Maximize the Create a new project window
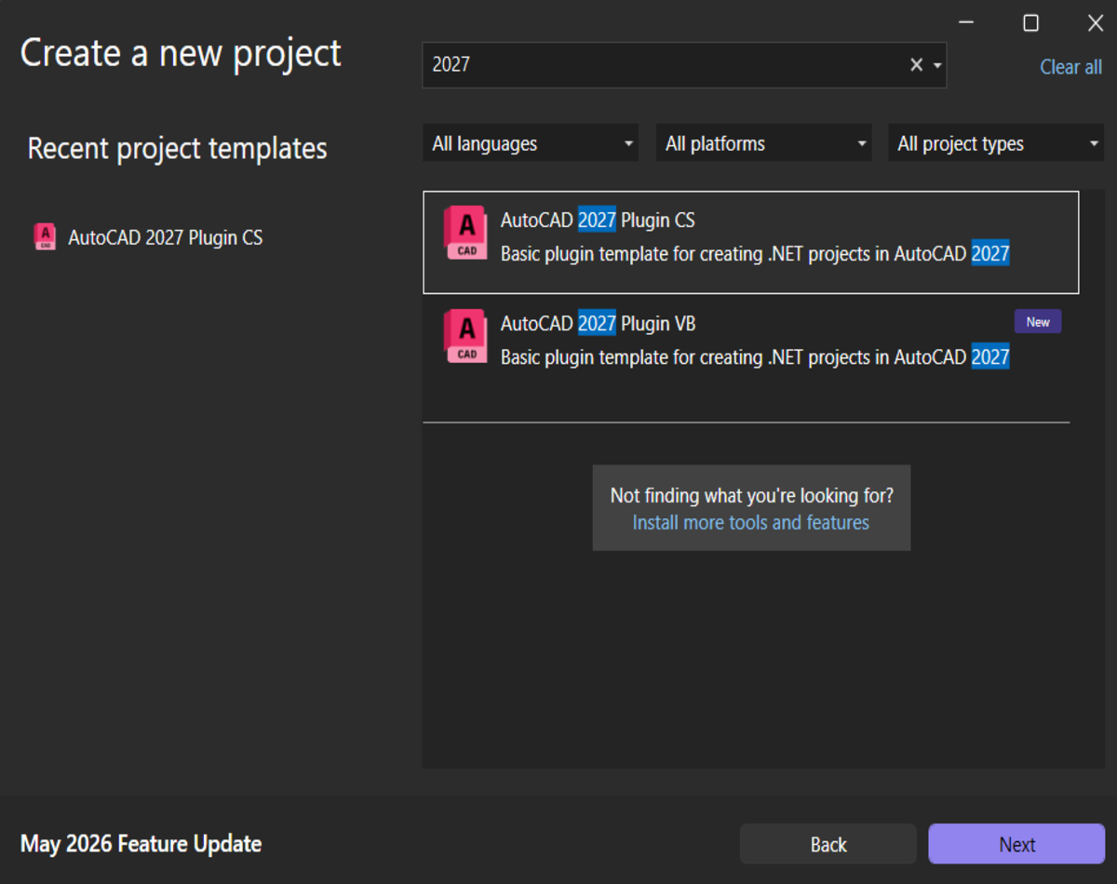 coord(1031,23)
